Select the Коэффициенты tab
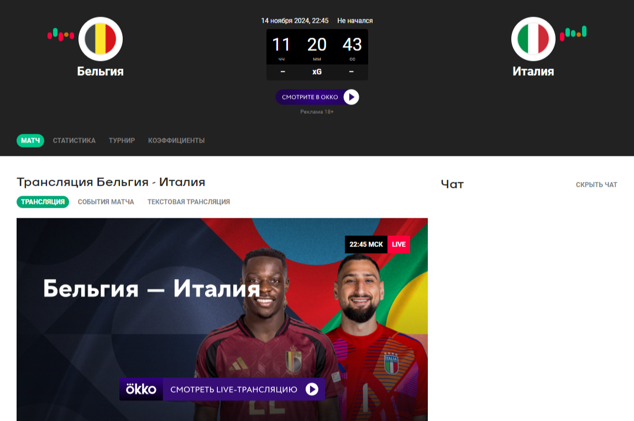This screenshot has height=421, width=634. pos(176,140)
